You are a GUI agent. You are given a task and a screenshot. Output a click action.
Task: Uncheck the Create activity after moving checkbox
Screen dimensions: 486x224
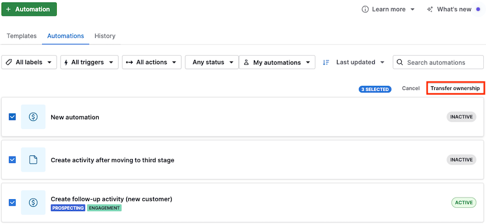click(x=12, y=160)
